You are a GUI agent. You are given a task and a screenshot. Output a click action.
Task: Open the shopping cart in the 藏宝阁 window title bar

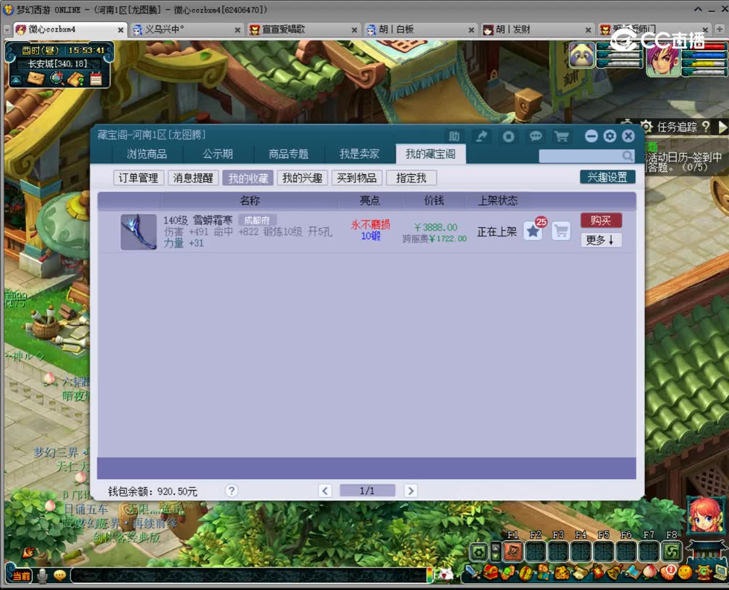562,136
